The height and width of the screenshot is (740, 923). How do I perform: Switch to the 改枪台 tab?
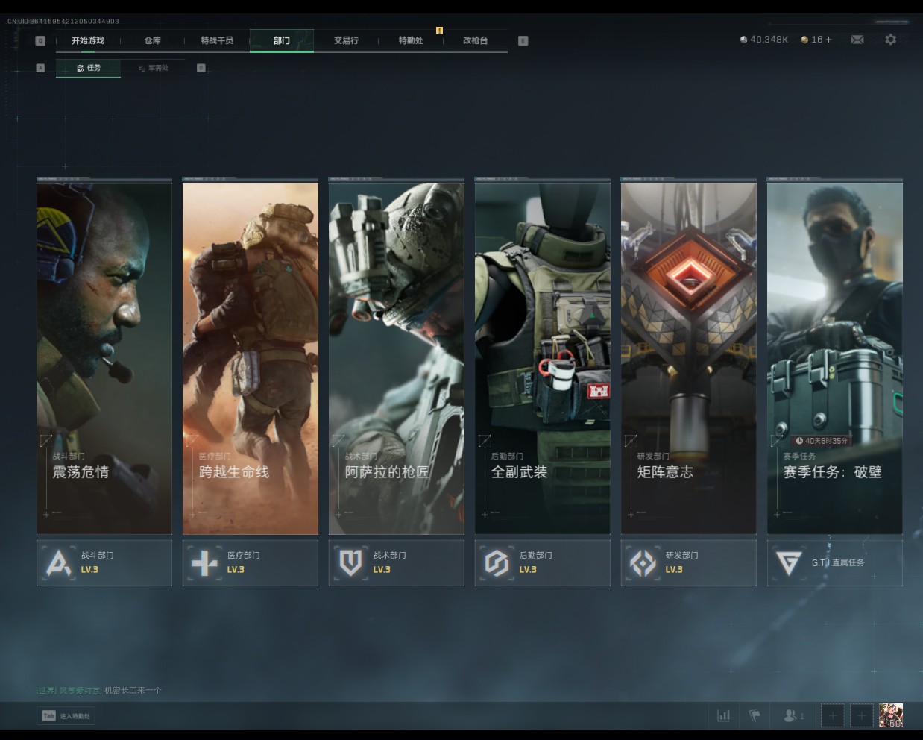[475, 40]
